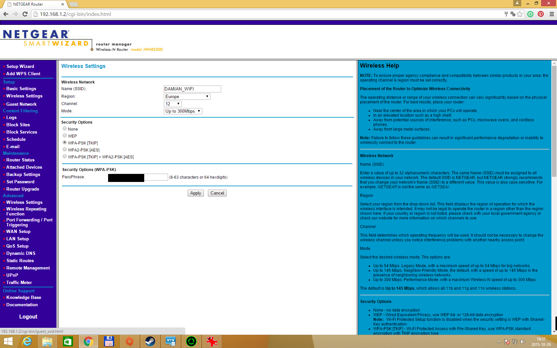Click the saved password key icon

[x=506, y=14]
